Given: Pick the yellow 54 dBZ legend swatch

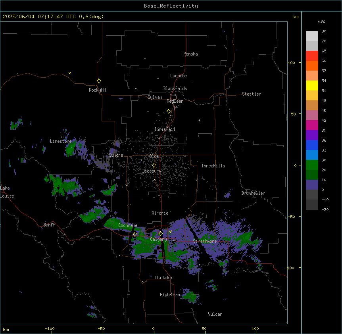Looking at the screenshot, I should click(312, 85).
